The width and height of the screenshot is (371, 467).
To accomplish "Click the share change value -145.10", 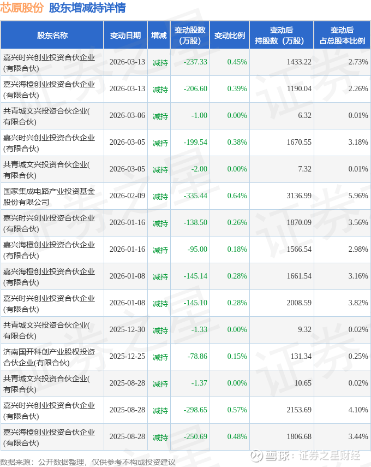I will 195,303.
